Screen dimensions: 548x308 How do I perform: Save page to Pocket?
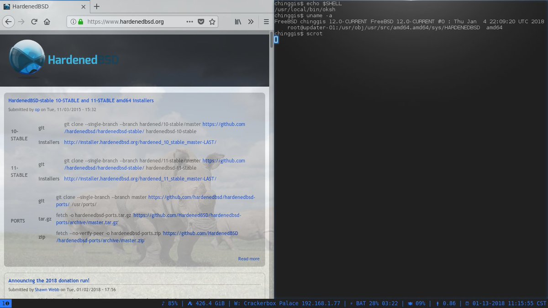coord(201,21)
